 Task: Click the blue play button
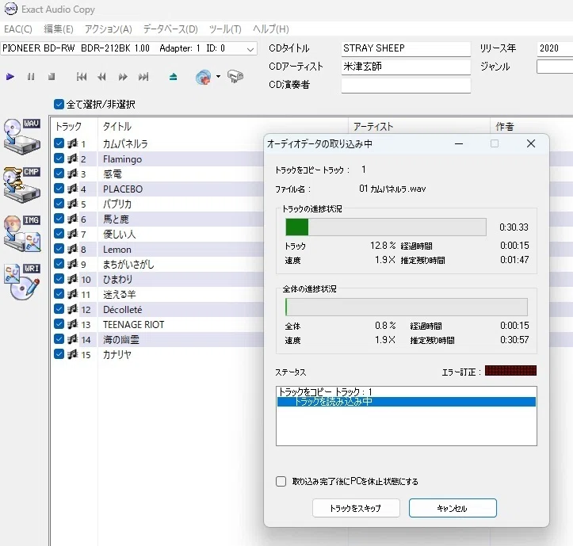[x=10, y=76]
